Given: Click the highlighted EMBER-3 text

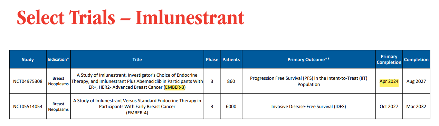Looking at the screenshot, I should tap(175, 87).
